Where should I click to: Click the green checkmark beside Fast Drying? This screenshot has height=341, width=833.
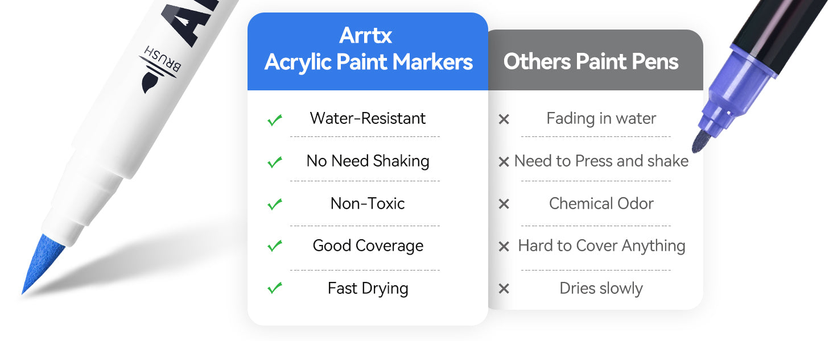275,288
